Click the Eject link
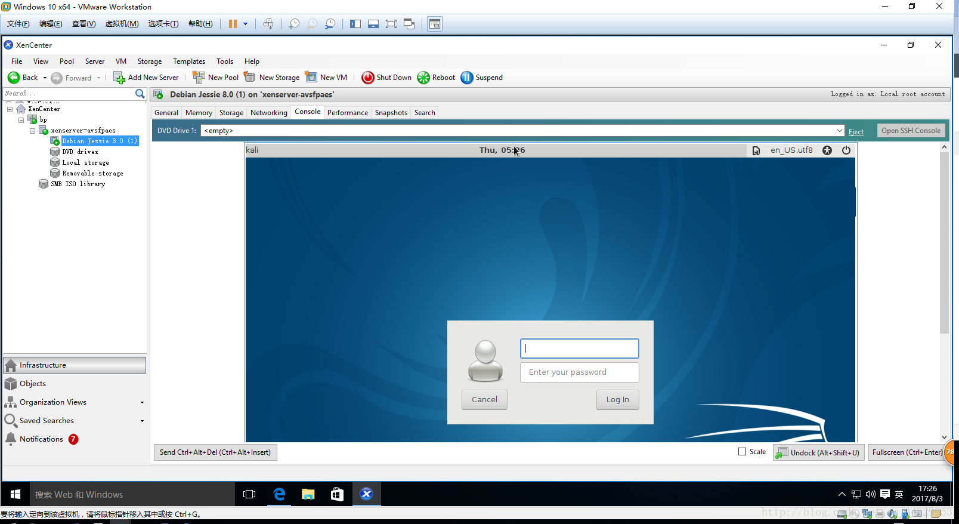The width and height of the screenshot is (959, 524). pyautogui.click(x=856, y=132)
